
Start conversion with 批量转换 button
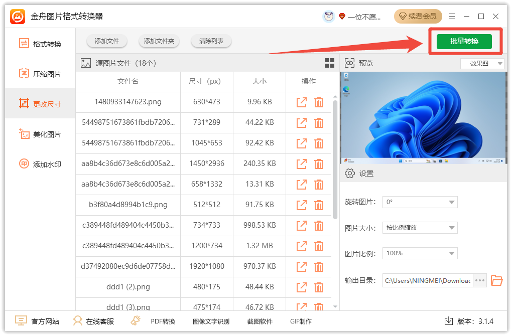(464, 41)
